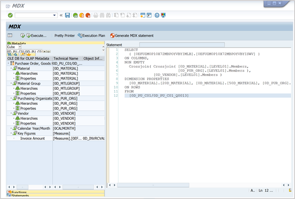
Task: Click line 12 of the MDX statement
Action: tap(208, 95)
